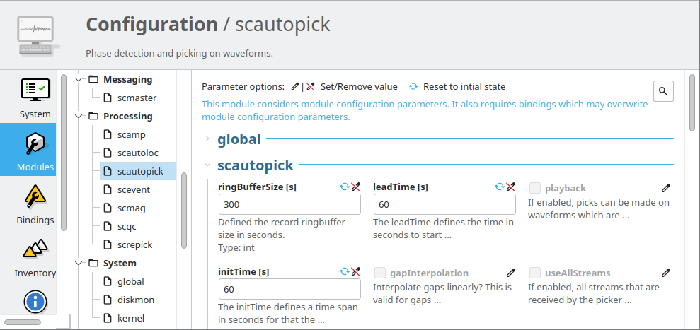Edit the playback parameter with pencil
Viewport: 700px width, 330px height.
coord(665,188)
